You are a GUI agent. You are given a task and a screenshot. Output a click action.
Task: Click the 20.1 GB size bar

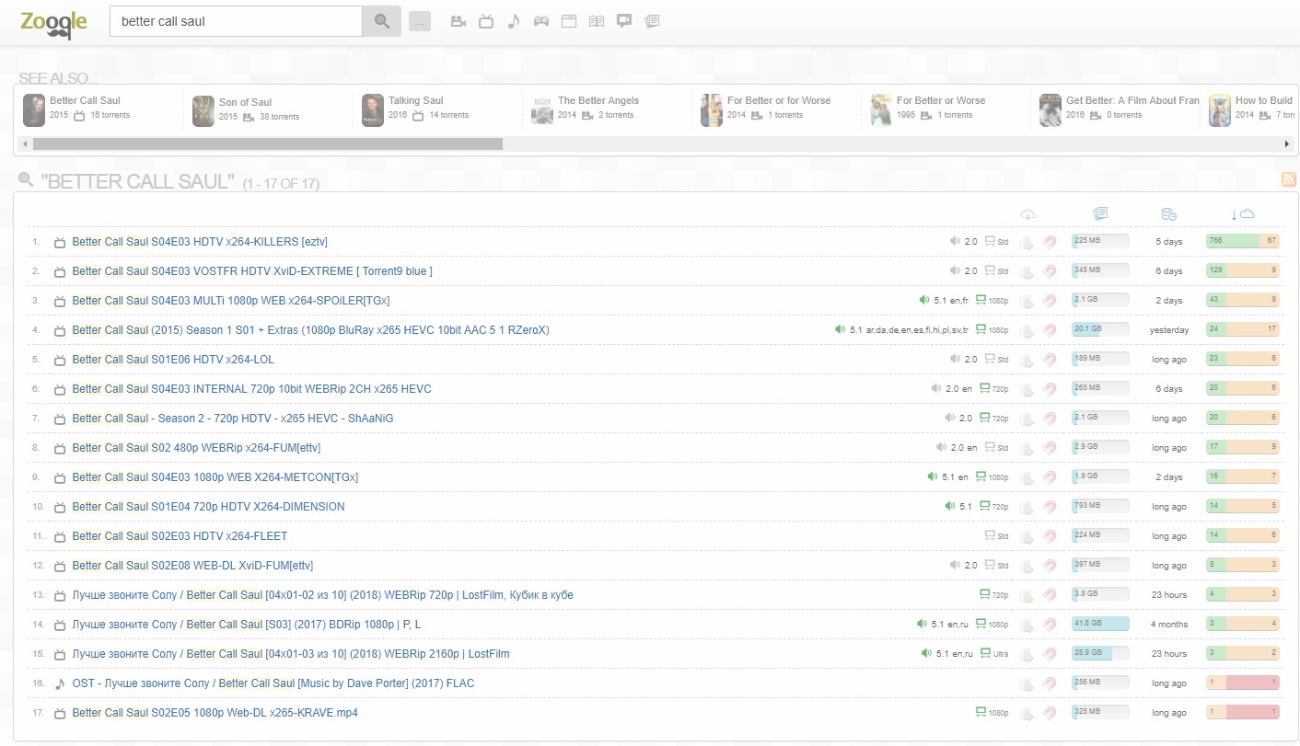click(x=1100, y=329)
